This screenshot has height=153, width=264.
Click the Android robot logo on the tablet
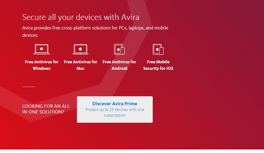118,50
